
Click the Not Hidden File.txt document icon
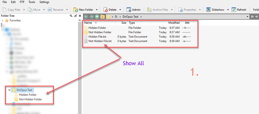pos(86,41)
